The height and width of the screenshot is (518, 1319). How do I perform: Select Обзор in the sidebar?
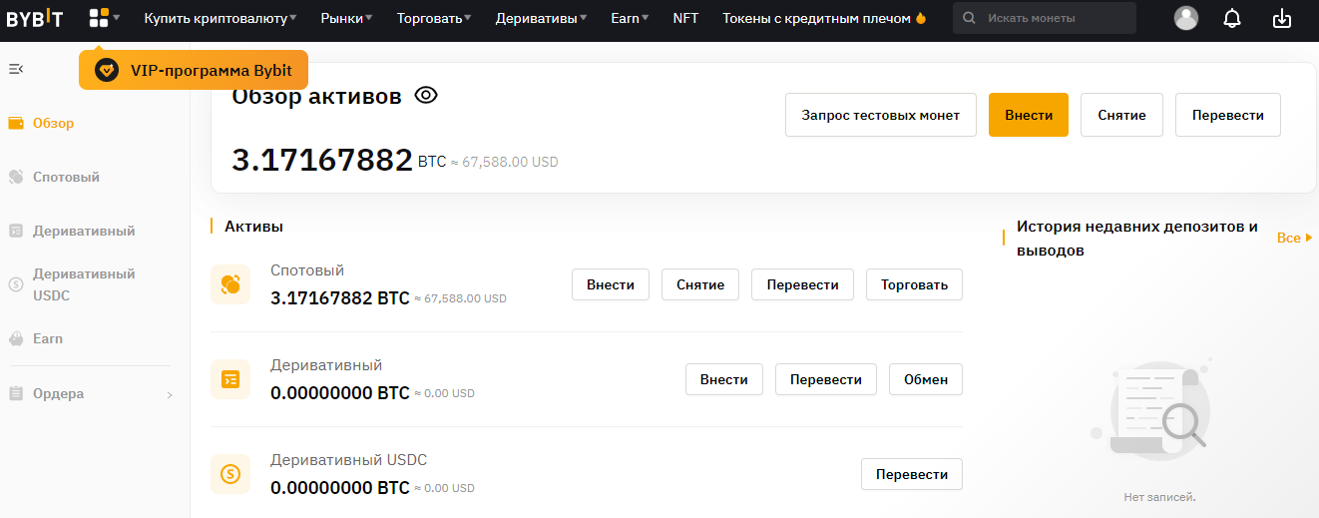point(53,124)
